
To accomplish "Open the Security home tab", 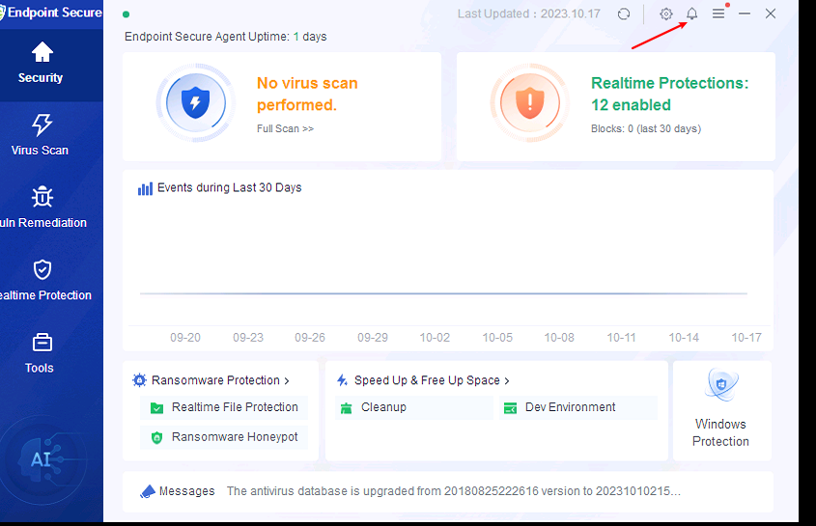I will [x=42, y=63].
